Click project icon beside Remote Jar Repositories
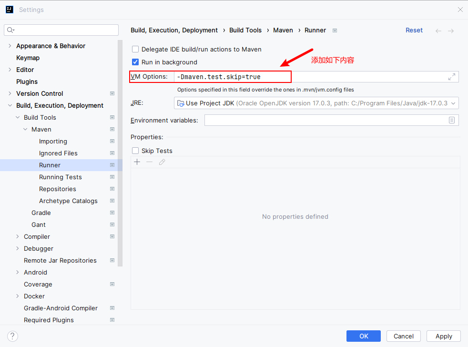The image size is (468, 347). (x=112, y=260)
